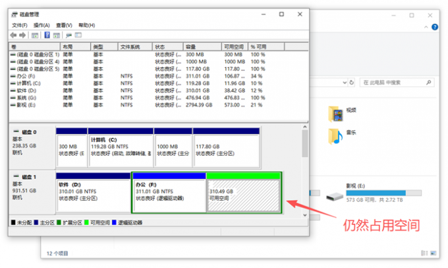Select the 软件 (D:) 310.01 GB partition block
Image resolution: width=448 pixels, height=268 pixels.
pos(94,192)
